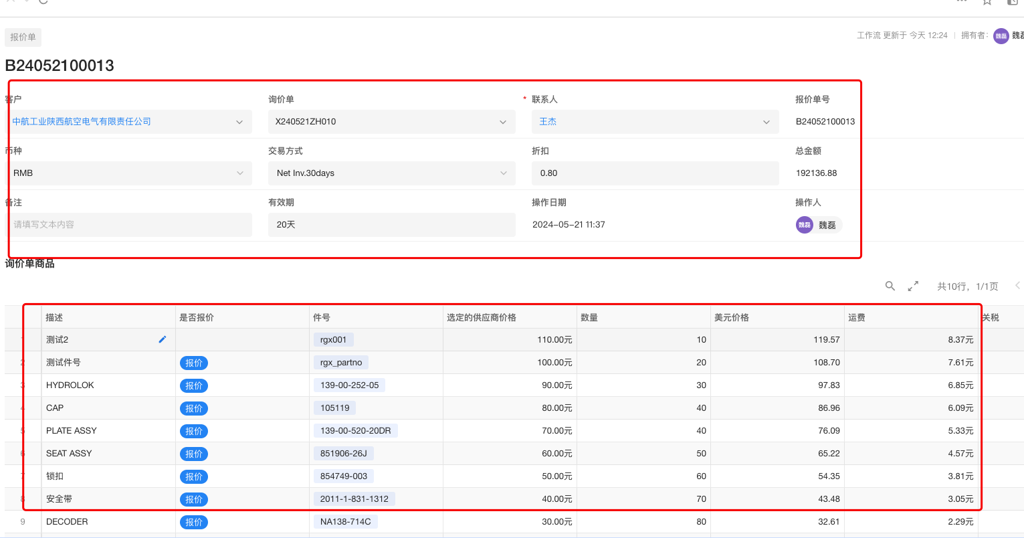This screenshot has width=1024, height=538.
Task: Expand the 询价单 X240521ZH010 dropdown
Action: tap(503, 122)
